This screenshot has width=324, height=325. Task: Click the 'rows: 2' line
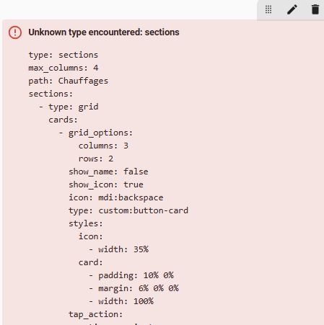(96, 159)
